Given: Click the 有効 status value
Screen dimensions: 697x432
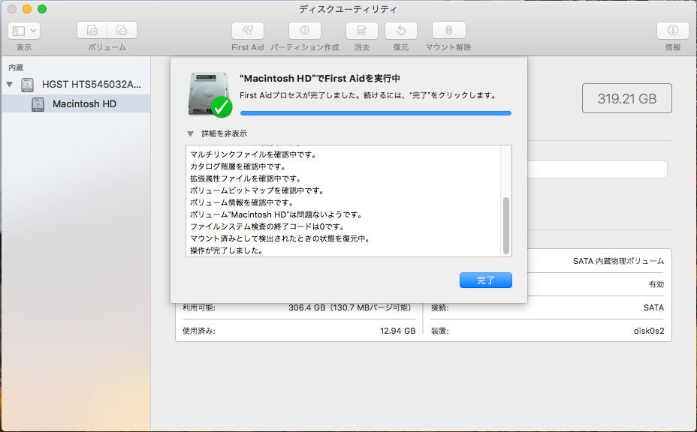Looking at the screenshot, I should tap(656, 284).
